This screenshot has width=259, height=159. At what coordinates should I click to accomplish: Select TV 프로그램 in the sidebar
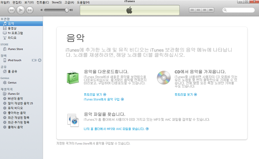click(x=21, y=33)
